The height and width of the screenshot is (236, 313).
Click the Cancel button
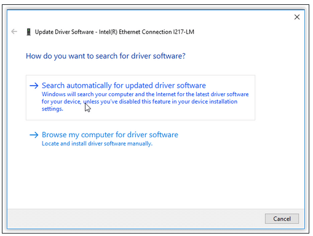click(x=282, y=219)
